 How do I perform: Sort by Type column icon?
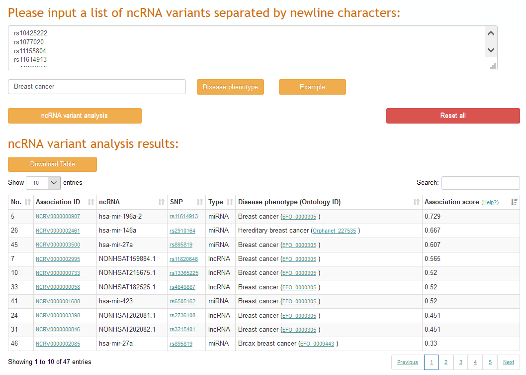tap(230, 202)
